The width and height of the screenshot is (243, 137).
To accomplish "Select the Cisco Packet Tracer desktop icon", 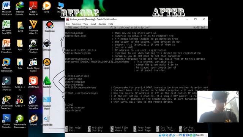I will pyautogui.click(x=6, y=102).
